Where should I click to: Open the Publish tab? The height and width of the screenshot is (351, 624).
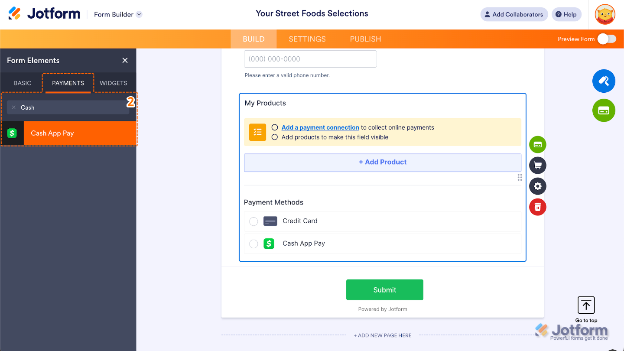click(x=365, y=39)
